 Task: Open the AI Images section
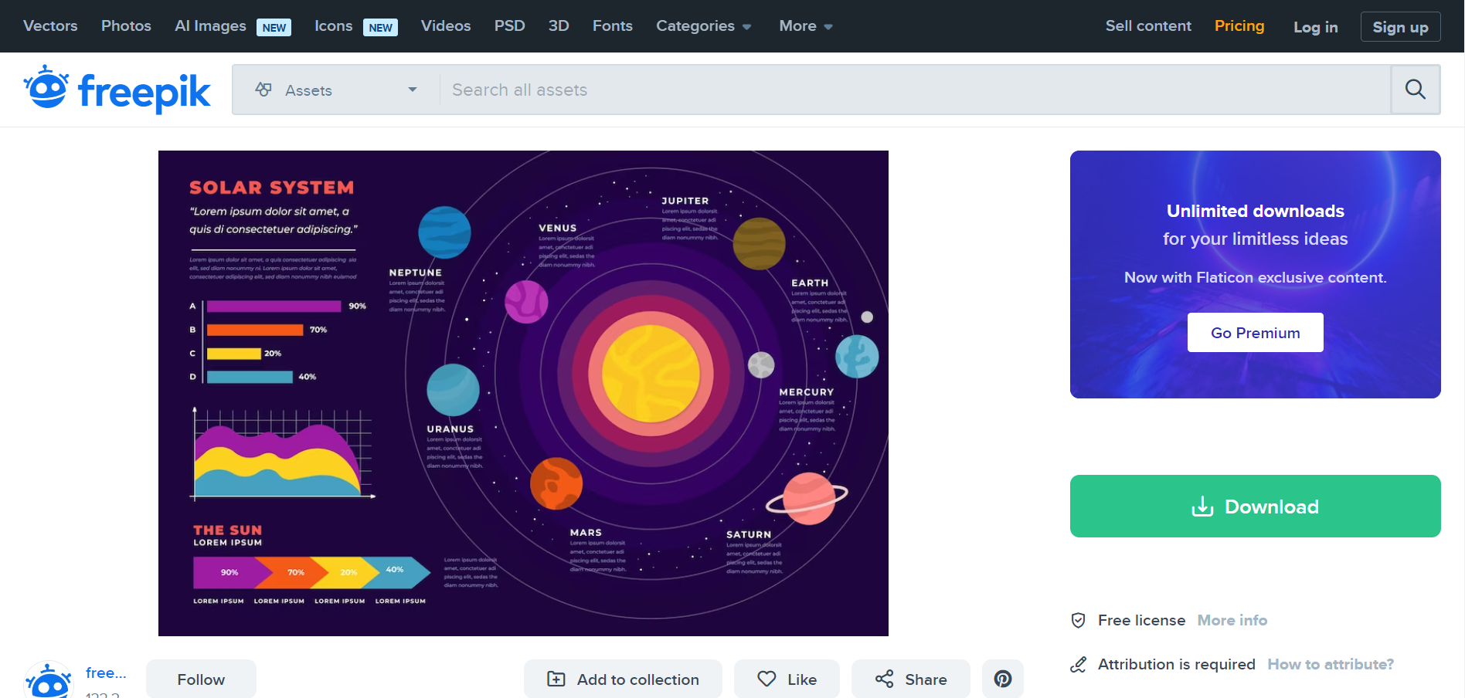click(210, 26)
